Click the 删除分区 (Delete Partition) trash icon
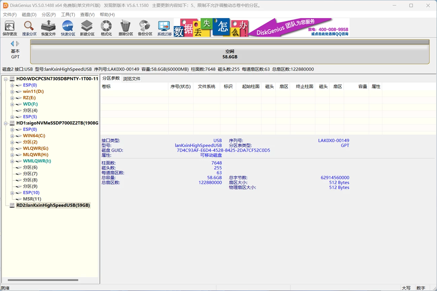The width and height of the screenshot is (437, 291). 125,28
